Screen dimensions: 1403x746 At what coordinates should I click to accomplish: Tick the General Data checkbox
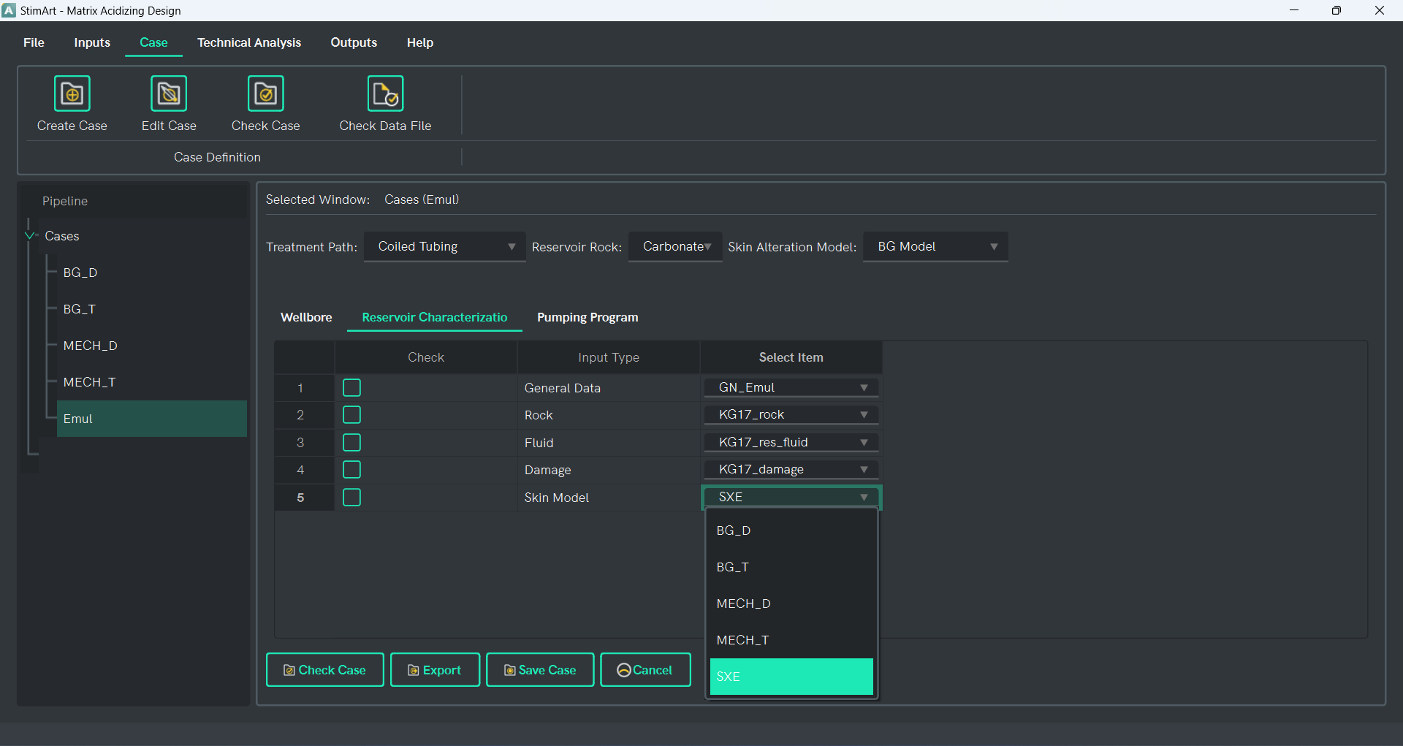(351, 388)
